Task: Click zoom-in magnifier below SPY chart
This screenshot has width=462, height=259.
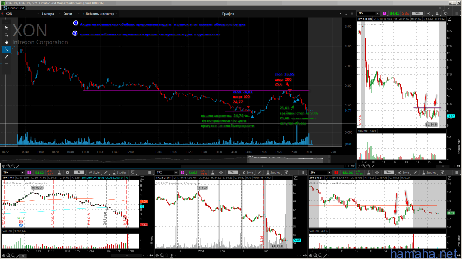Action: click(316, 256)
